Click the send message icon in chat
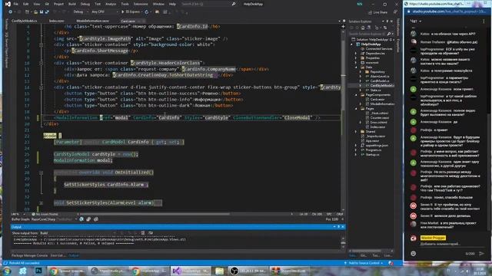This screenshot has width=492, height=276. click(x=482, y=254)
